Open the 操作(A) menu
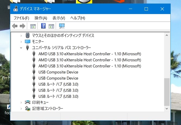This screenshot has height=125, width=181. tap(41, 18)
